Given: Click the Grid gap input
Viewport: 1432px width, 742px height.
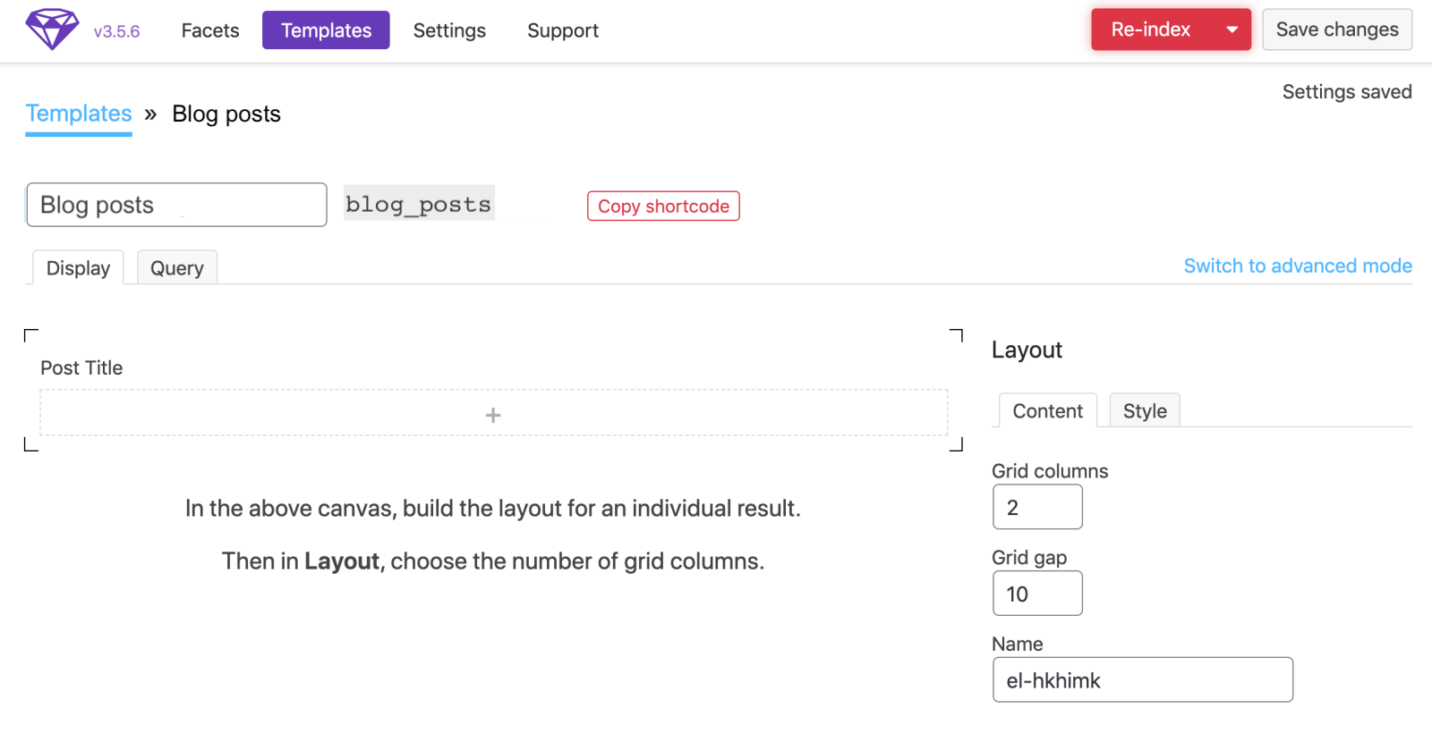Looking at the screenshot, I should click(x=1037, y=594).
